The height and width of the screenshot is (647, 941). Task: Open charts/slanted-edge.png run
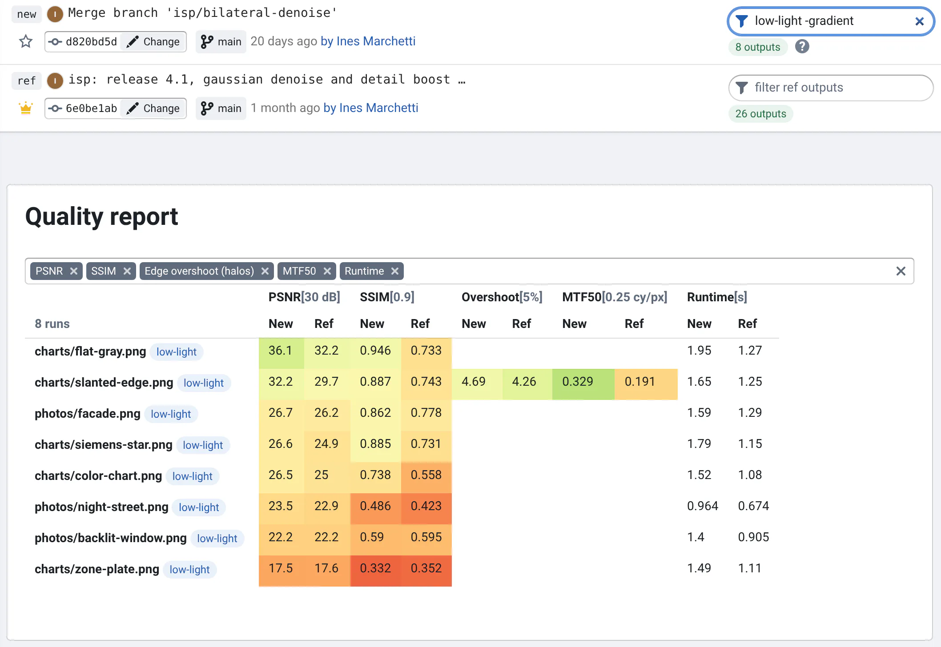tap(104, 383)
